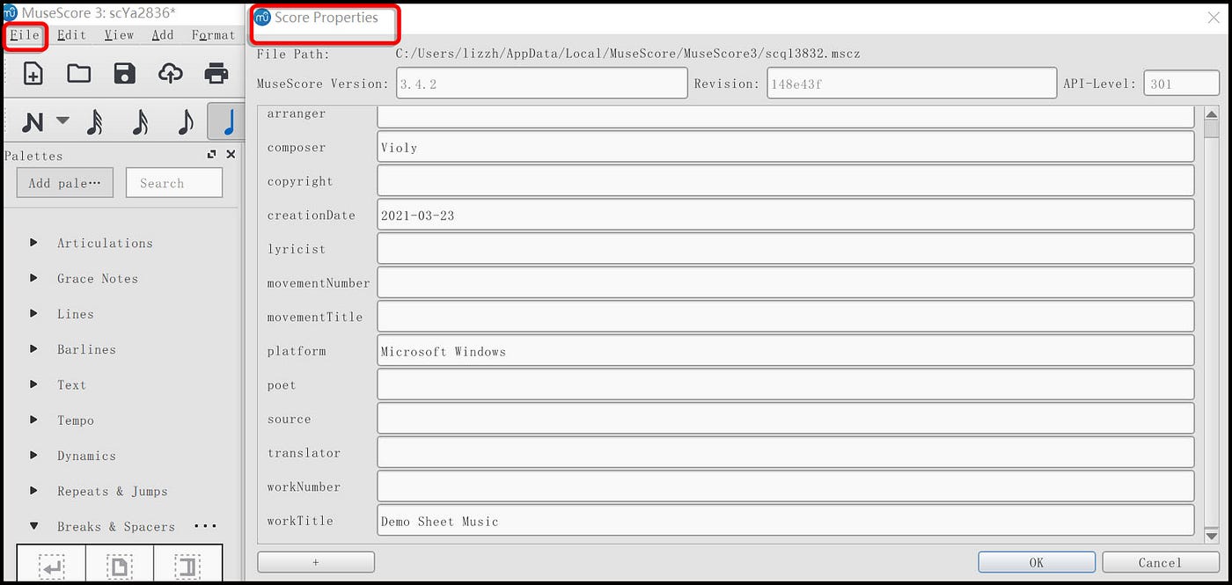Click the movementNumber input field
Viewport: 1232px width, 585px height.
786,282
